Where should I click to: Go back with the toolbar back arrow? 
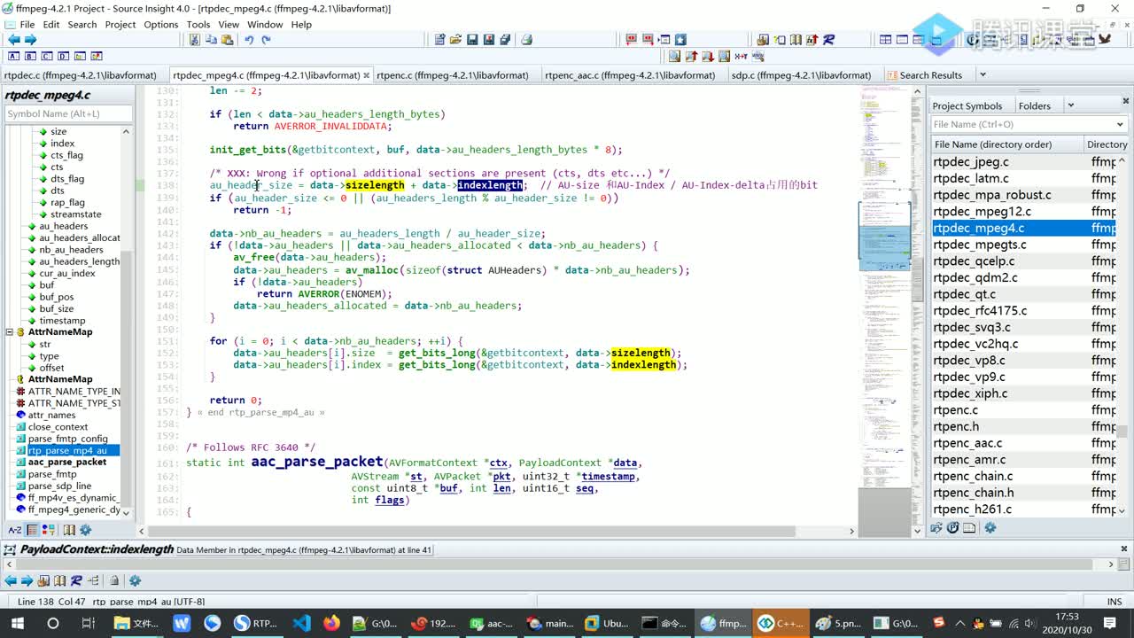click(13, 40)
